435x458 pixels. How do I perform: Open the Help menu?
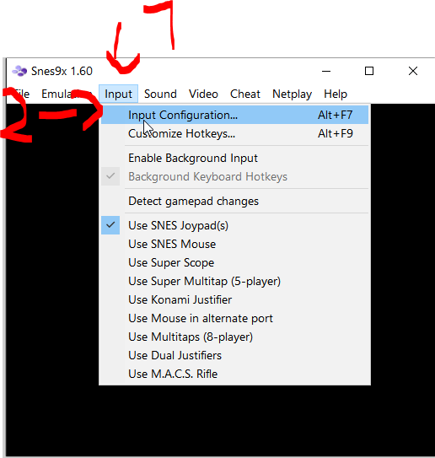(336, 94)
